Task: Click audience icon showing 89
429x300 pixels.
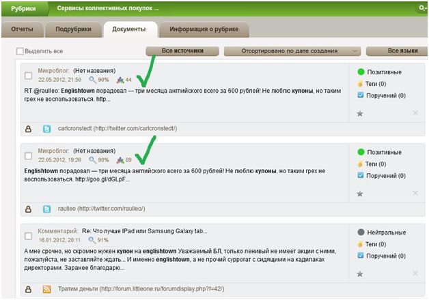Action: click(x=120, y=160)
